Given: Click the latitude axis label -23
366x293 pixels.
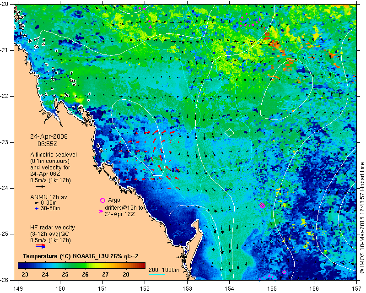Looking at the screenshot, I should 4,142.
